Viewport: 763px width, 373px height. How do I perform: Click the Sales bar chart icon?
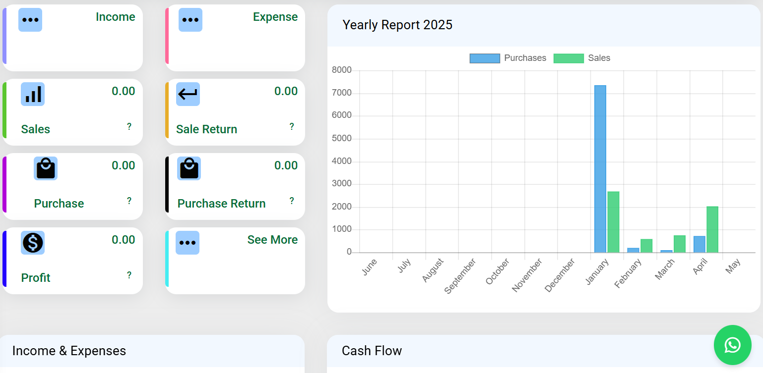tap(33, 94)
